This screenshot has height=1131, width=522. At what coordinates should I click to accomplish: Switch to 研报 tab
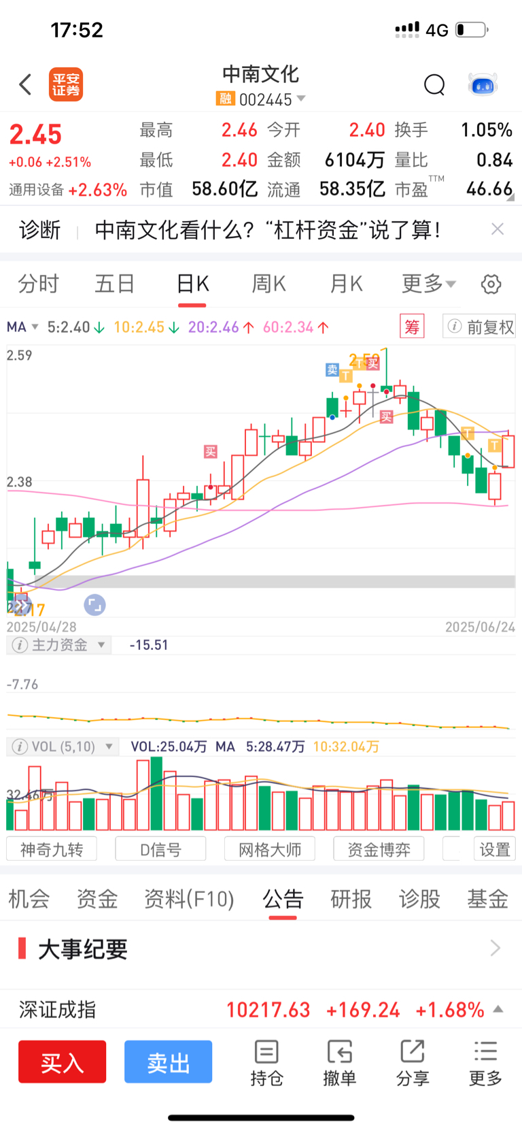(x=351, y=899)
